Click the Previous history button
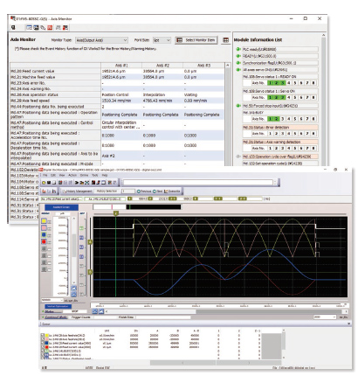This screenshot has height=376, width=358. [x=144, y=191]
